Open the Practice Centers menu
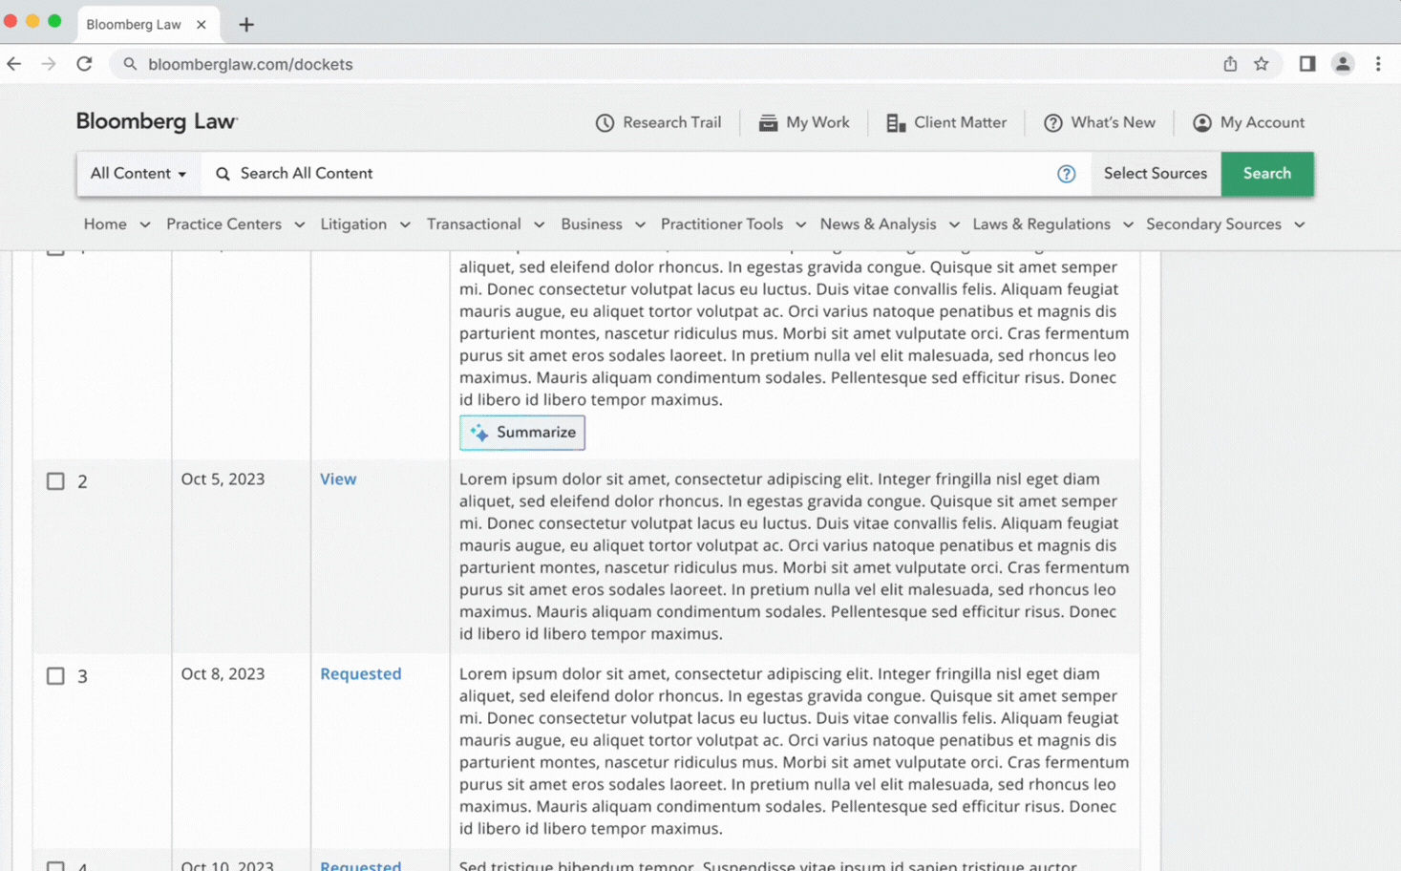 223,223
